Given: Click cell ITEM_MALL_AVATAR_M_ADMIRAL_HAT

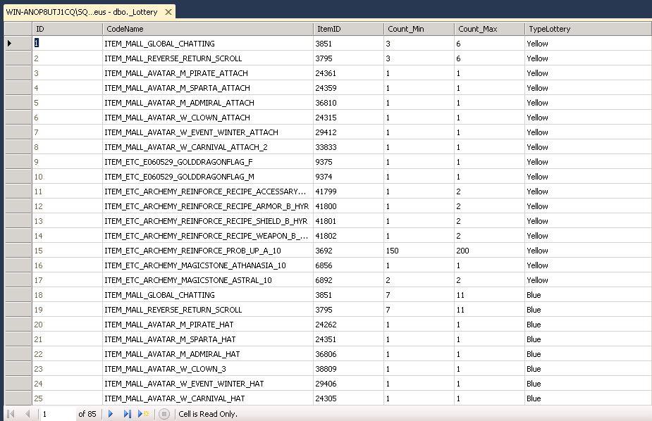Looking at the screenshot, I should click(x=207, y=353).
